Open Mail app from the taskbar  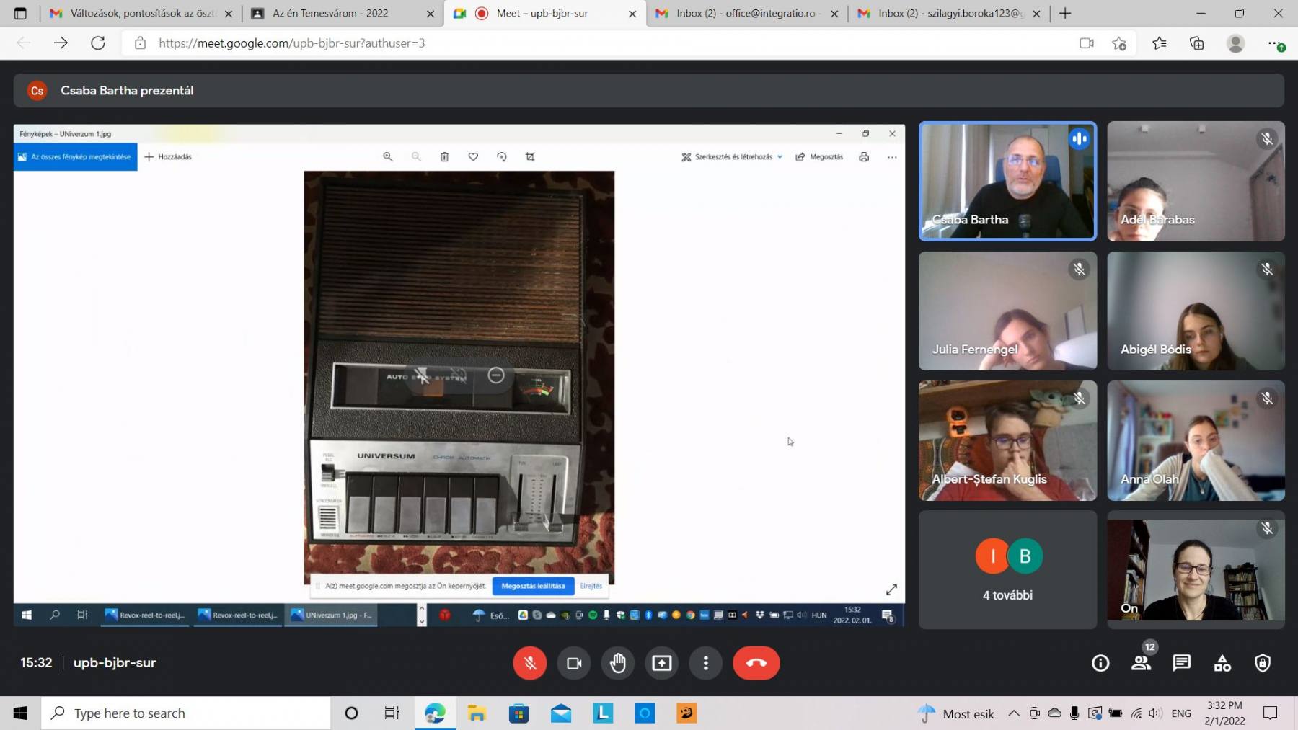[x=560, y=713]
